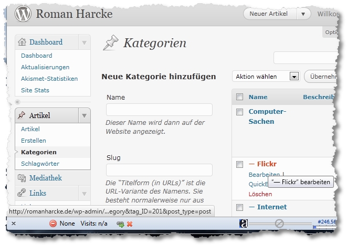The height and width of the screenshot is (245, 347).
Task: Focus the Slug input field
Action: pyautogui.click(x=159, y=170)
